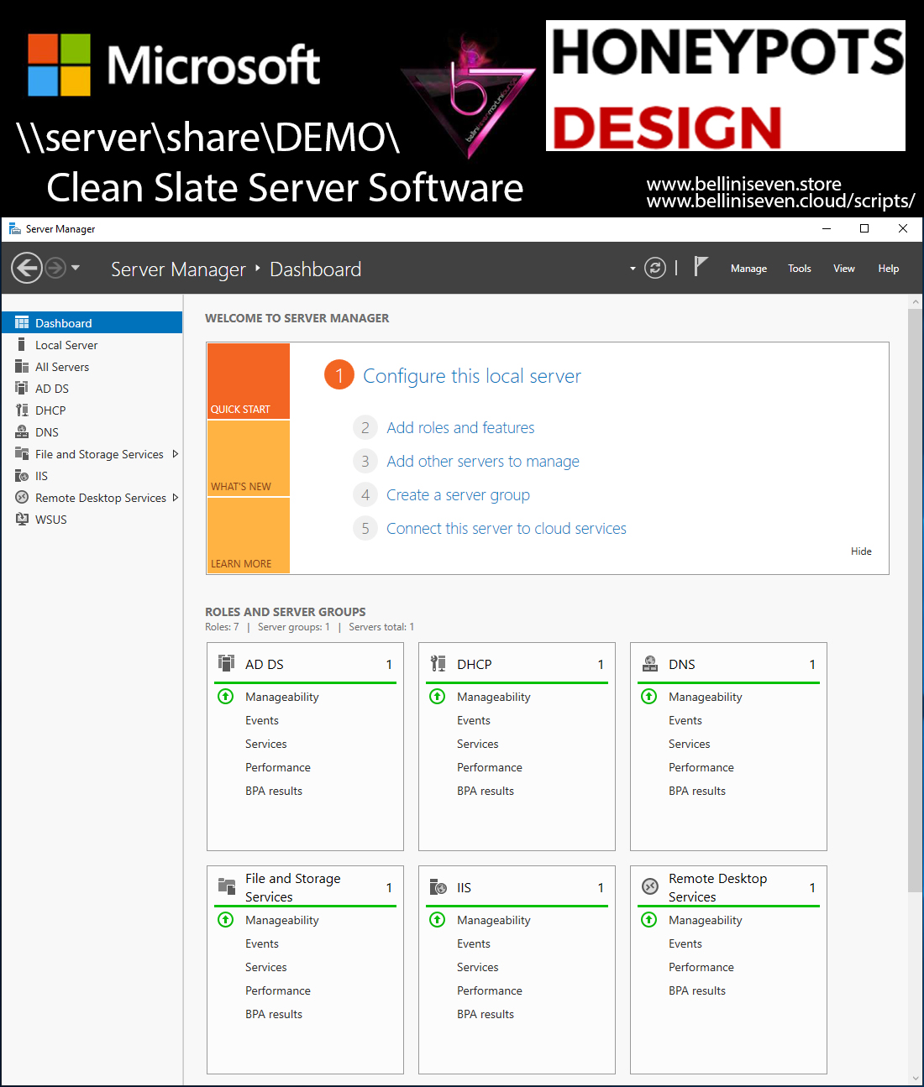This screenshot has height=1087, width=924.
Task: Click the refresh dashboard icon
Action: point(654,268)
